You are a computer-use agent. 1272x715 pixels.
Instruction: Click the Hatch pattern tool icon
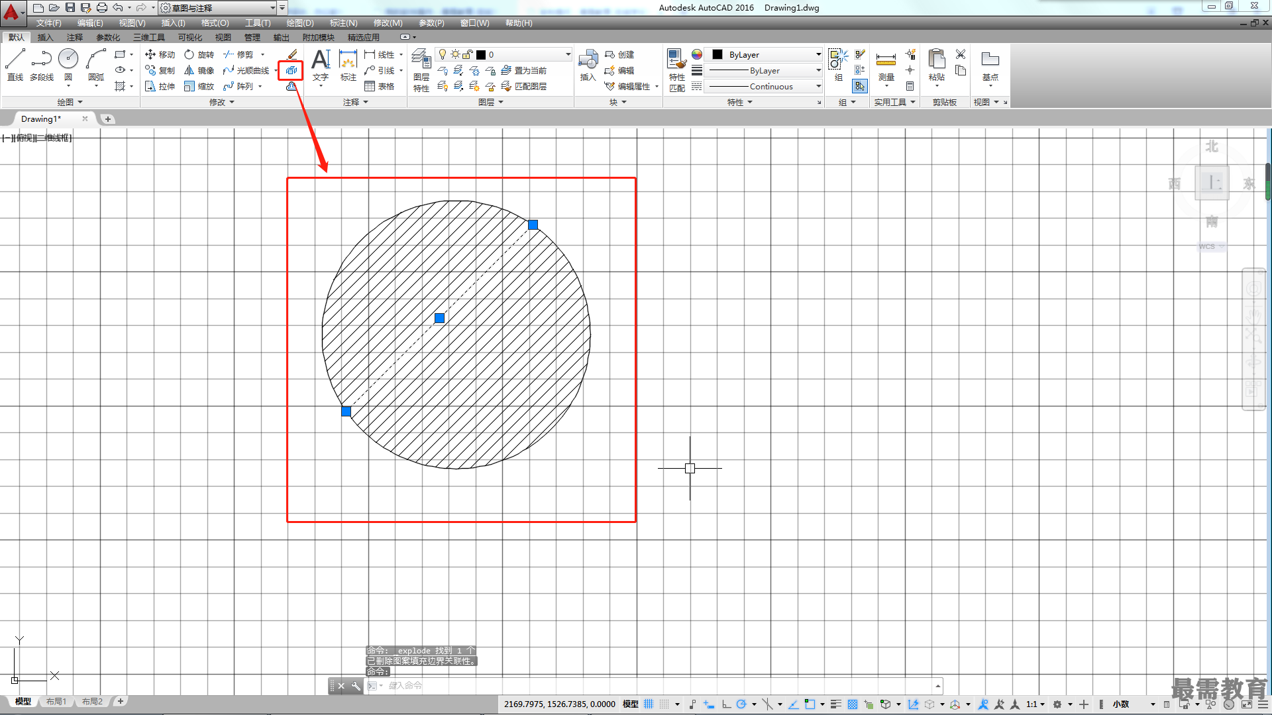[120, 86]
